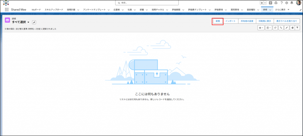The image size is (303, 136).
Task: Click the favorites star icon
Action: click(x=262, y=3)
